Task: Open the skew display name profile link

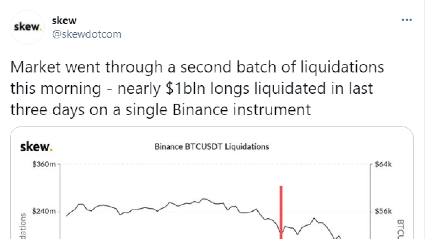Action: 64,21
